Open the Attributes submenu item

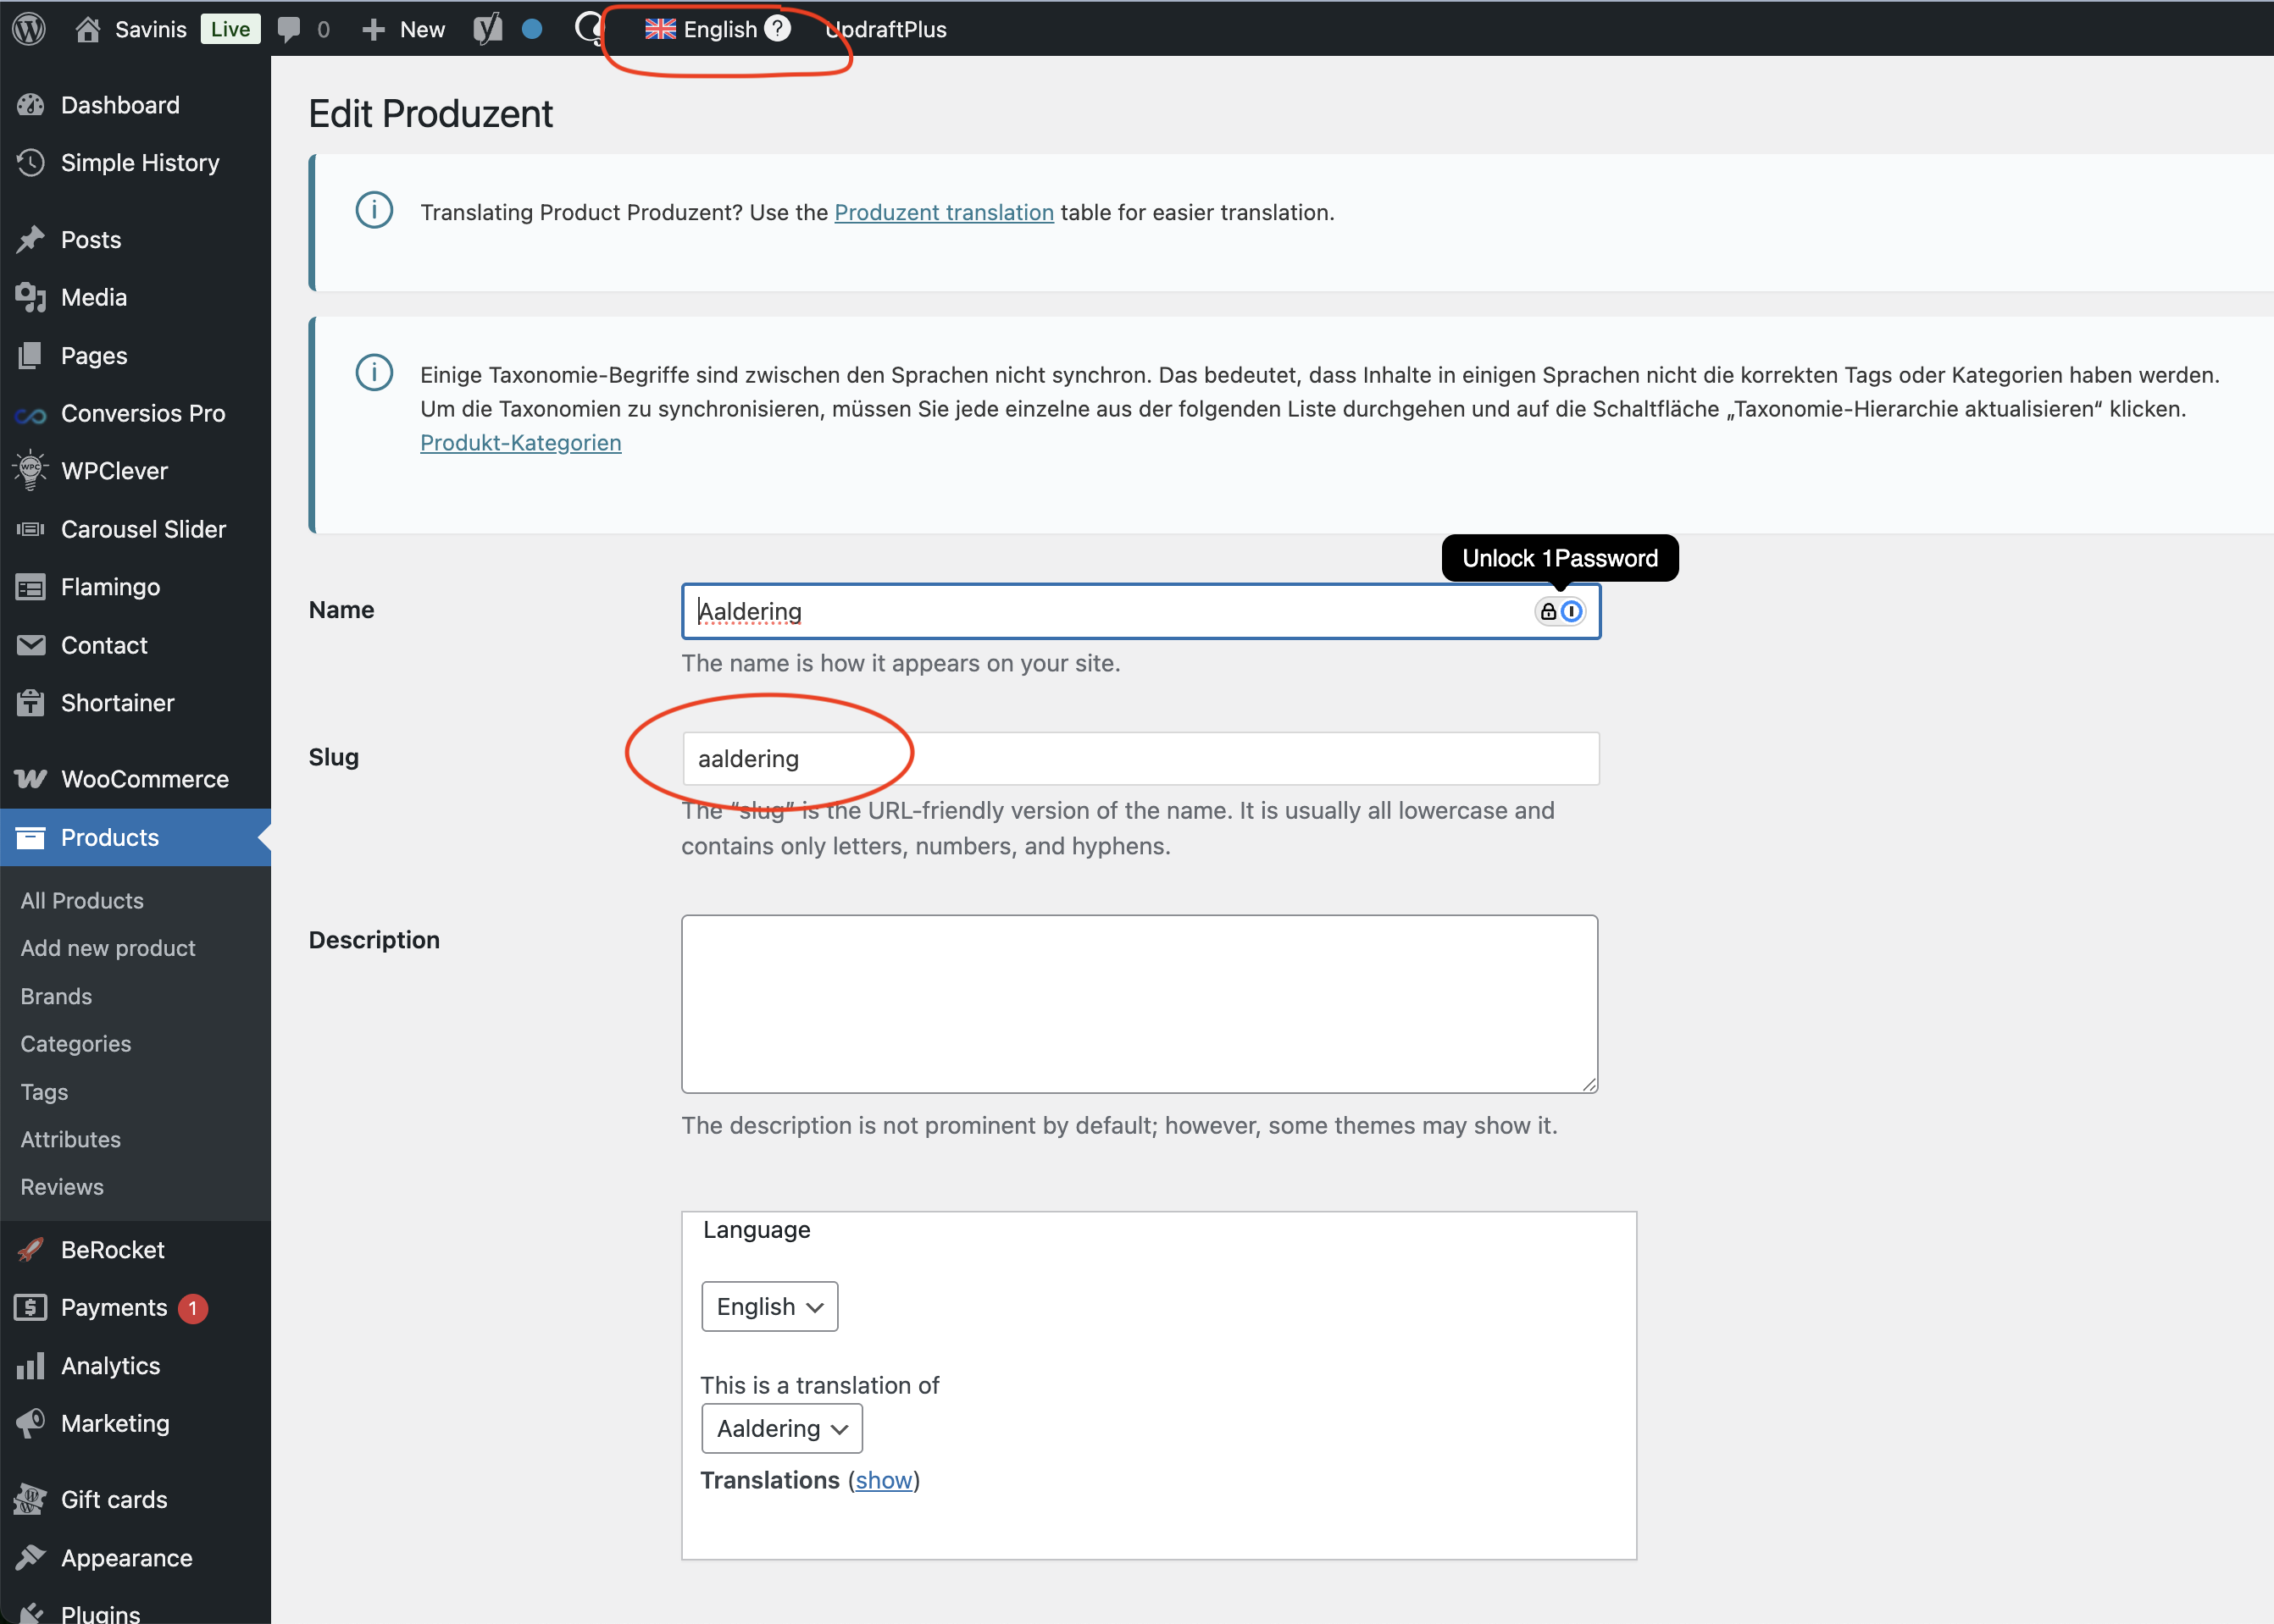coord(70,1139)
